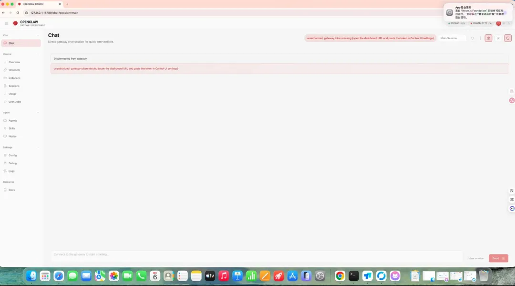Open the Logs page

pos(21,171)
